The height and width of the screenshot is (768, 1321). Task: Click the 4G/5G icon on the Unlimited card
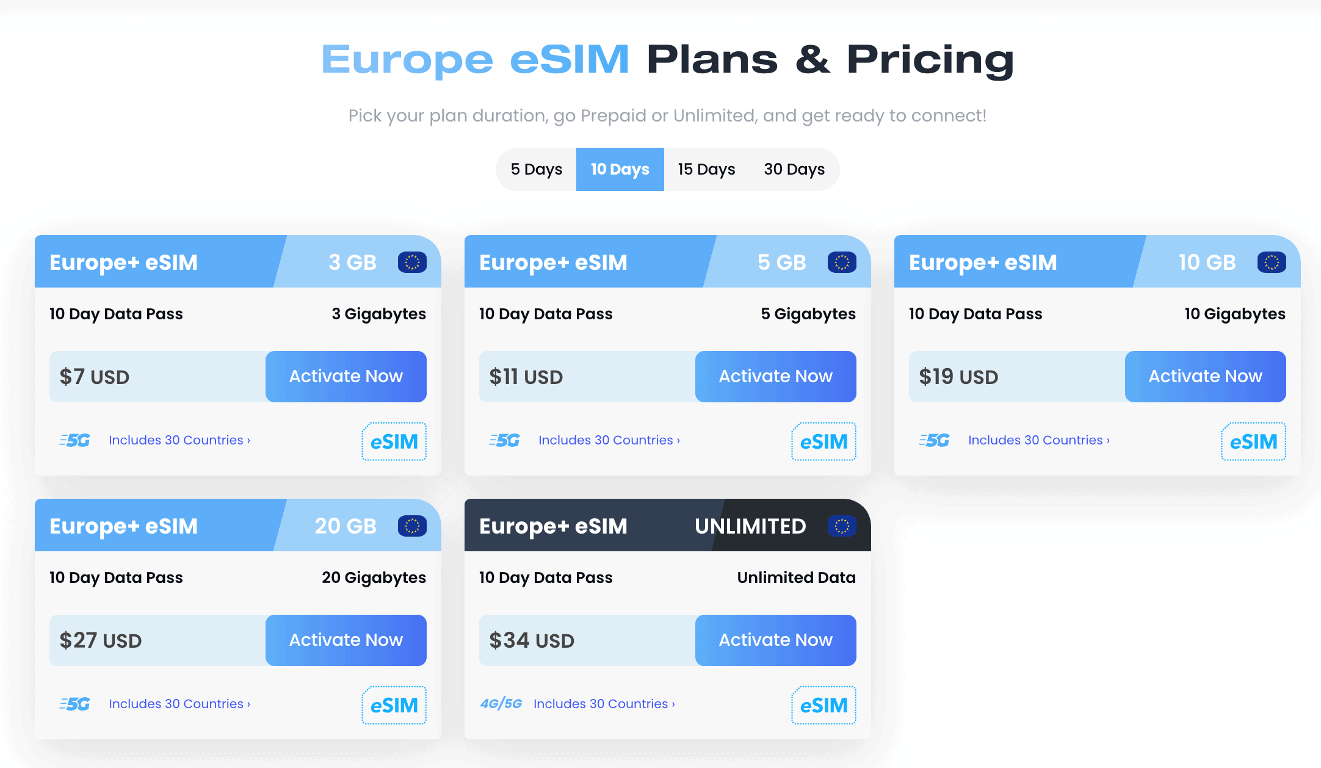[x=501, y=703]
